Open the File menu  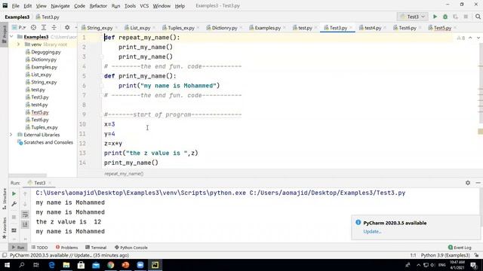pos(15,6)
